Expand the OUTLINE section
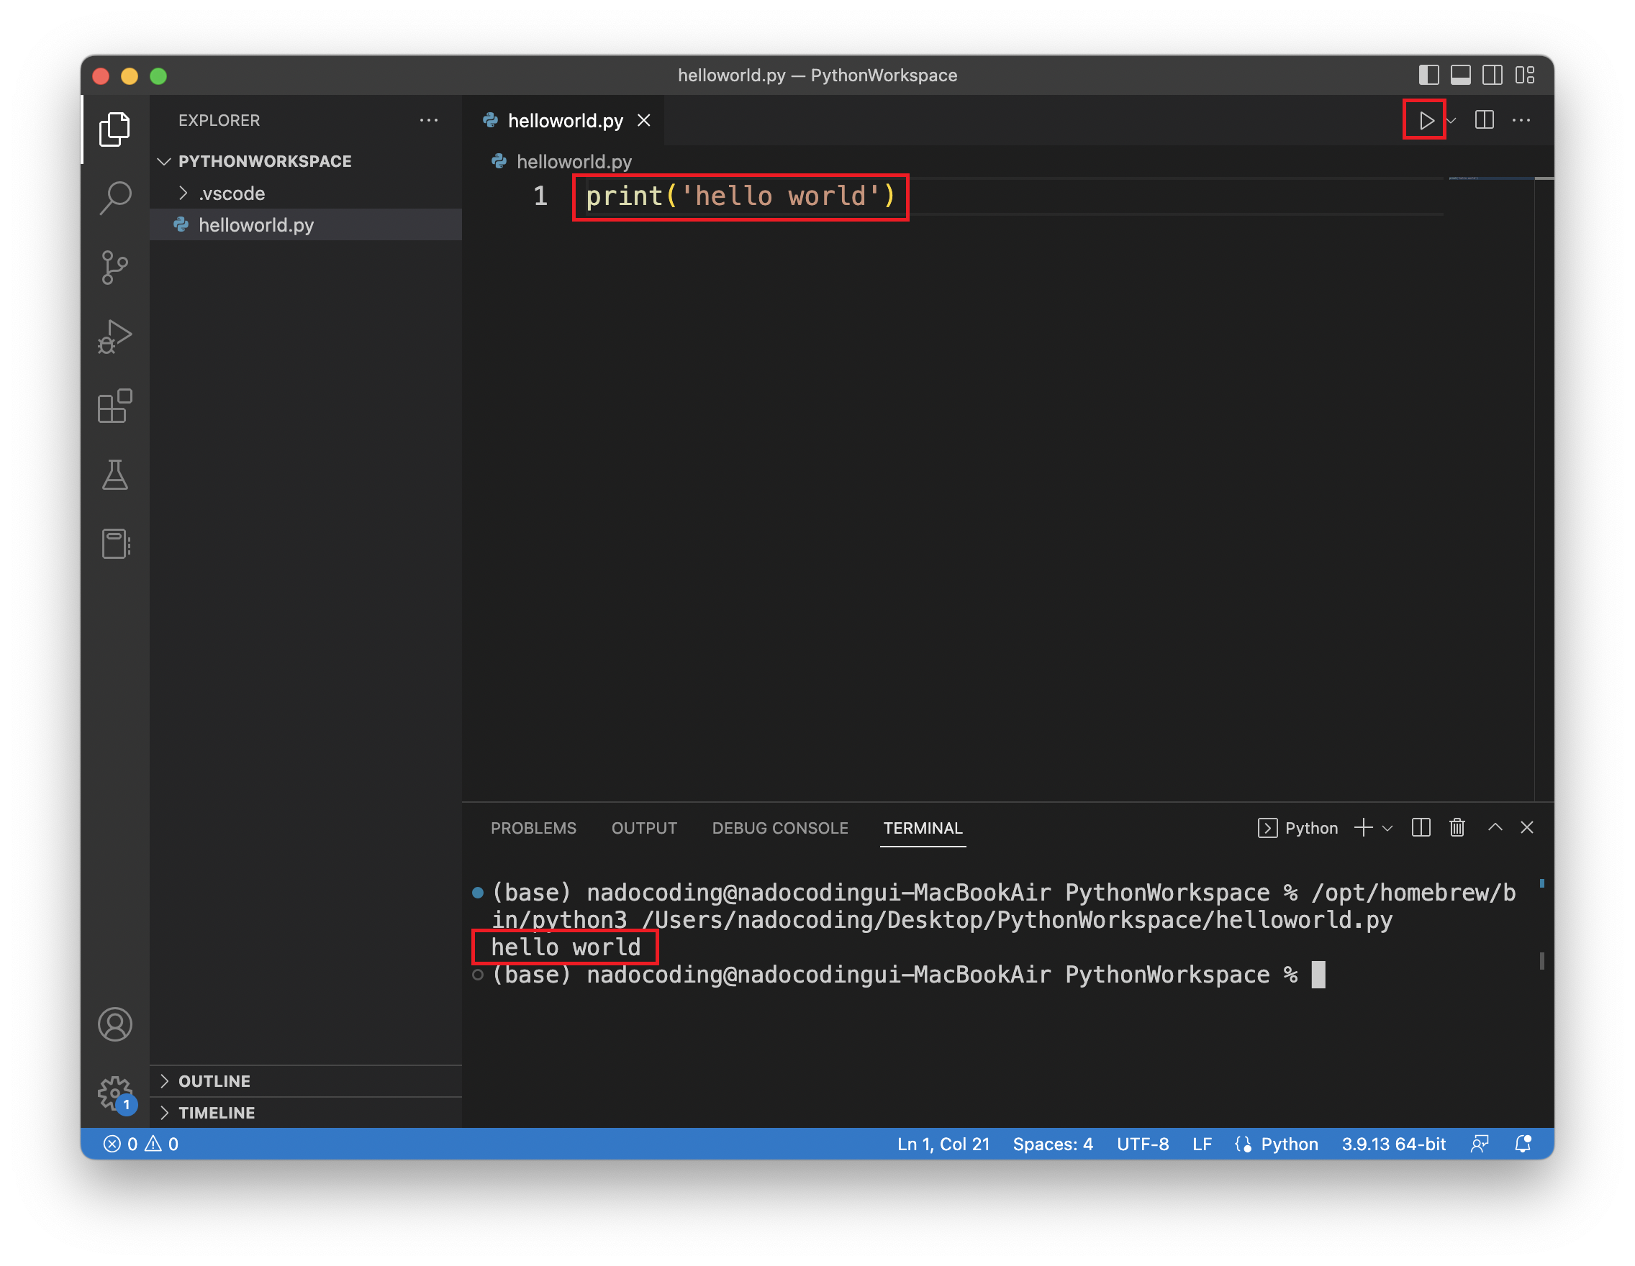The height and width of the screenshot is (1266, 1635). click(214, 1081)
